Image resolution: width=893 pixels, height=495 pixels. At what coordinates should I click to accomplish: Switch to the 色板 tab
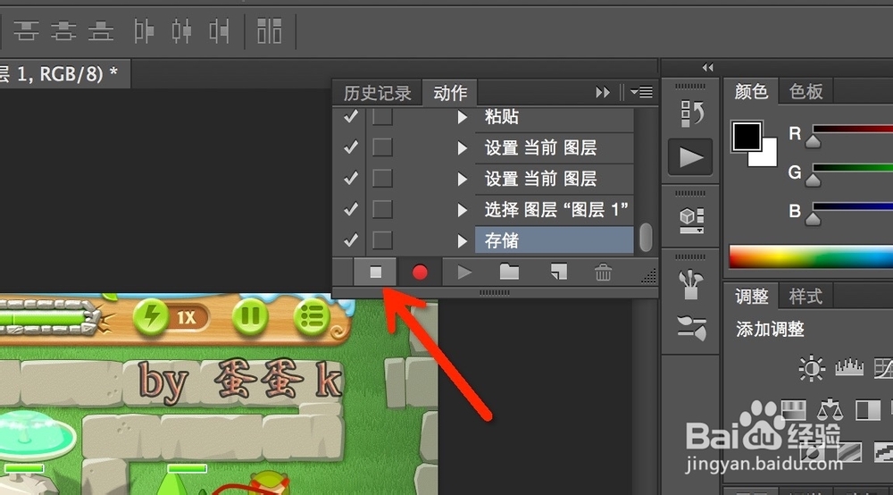805,91
